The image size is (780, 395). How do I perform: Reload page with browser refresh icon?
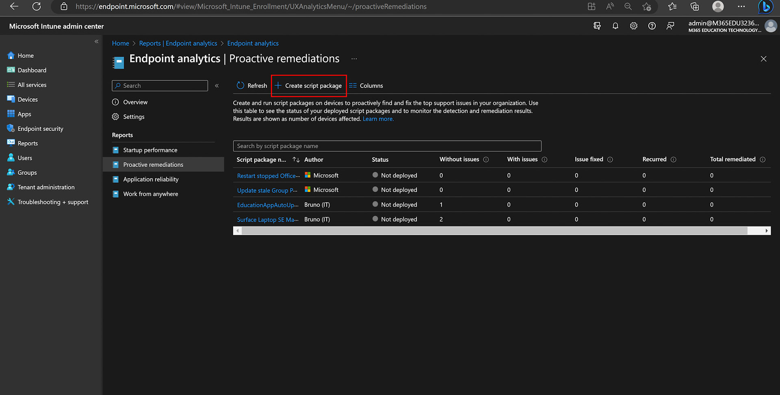[37, 7]
